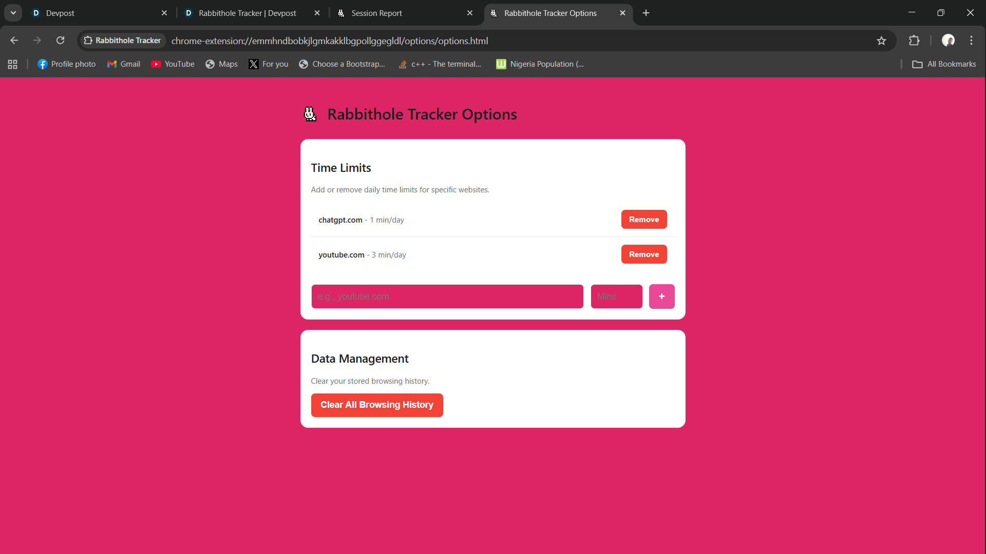Expand the tab search dropdown arrow

[x=13, y=13]
